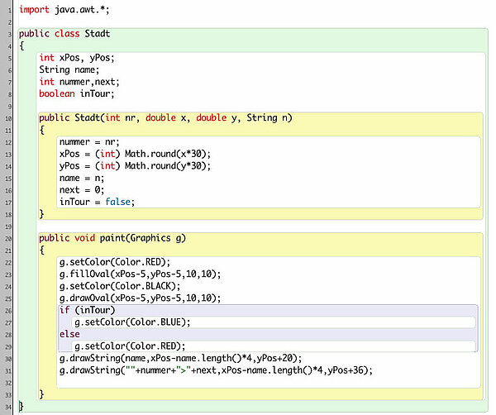Click on 'String name;' field declaration
This screenshot has width=496, height=415.
(69, 70)
